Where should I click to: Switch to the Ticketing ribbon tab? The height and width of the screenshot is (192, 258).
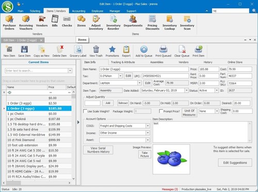click(35, 11)
